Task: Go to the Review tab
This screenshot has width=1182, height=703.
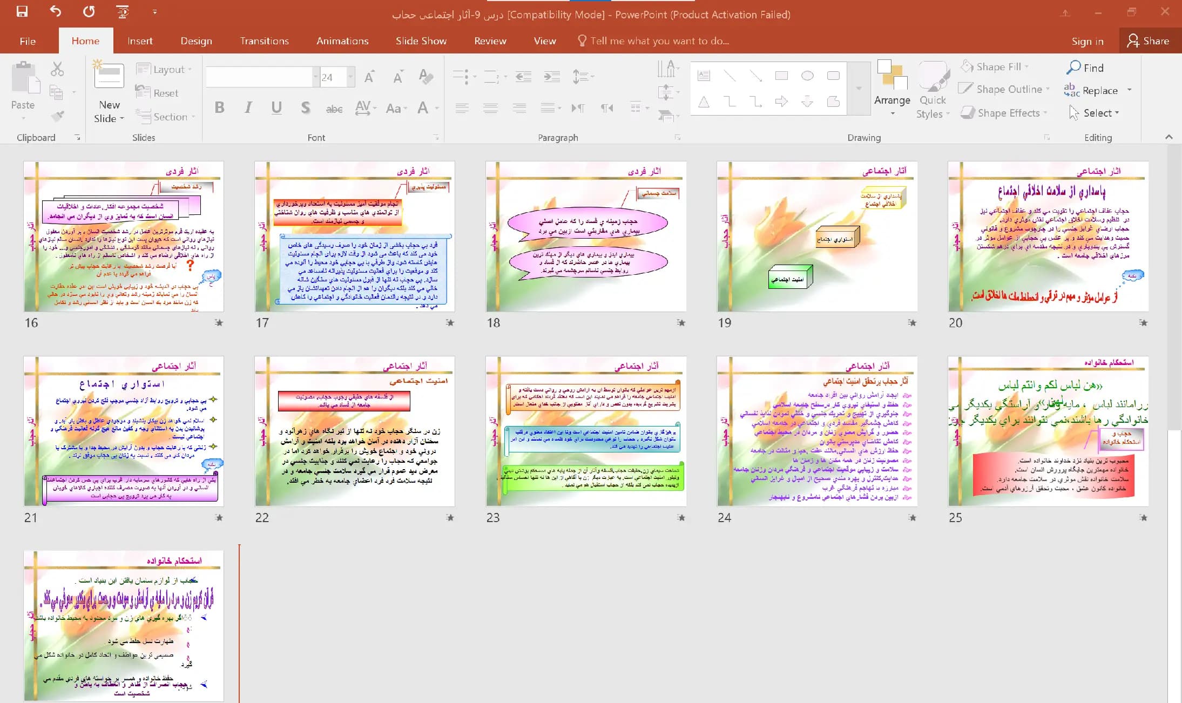Action: [490, 41]
